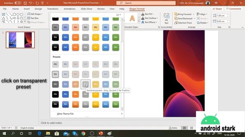Select the Shape Format tab
This screenshot has height=137, width=245.
point(137,9)
